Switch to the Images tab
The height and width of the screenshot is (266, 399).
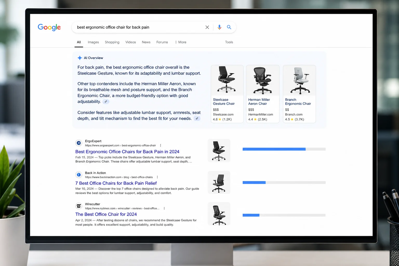click(93, 42)
